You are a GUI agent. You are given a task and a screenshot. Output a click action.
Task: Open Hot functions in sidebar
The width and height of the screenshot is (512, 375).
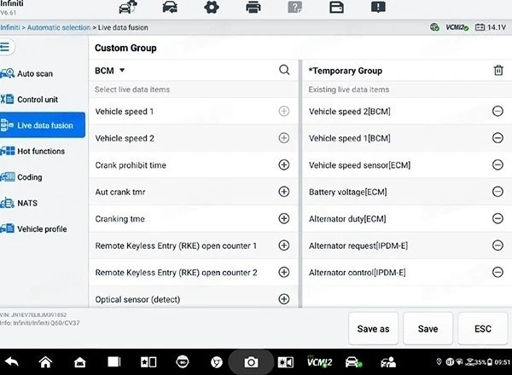coord(40,152)
